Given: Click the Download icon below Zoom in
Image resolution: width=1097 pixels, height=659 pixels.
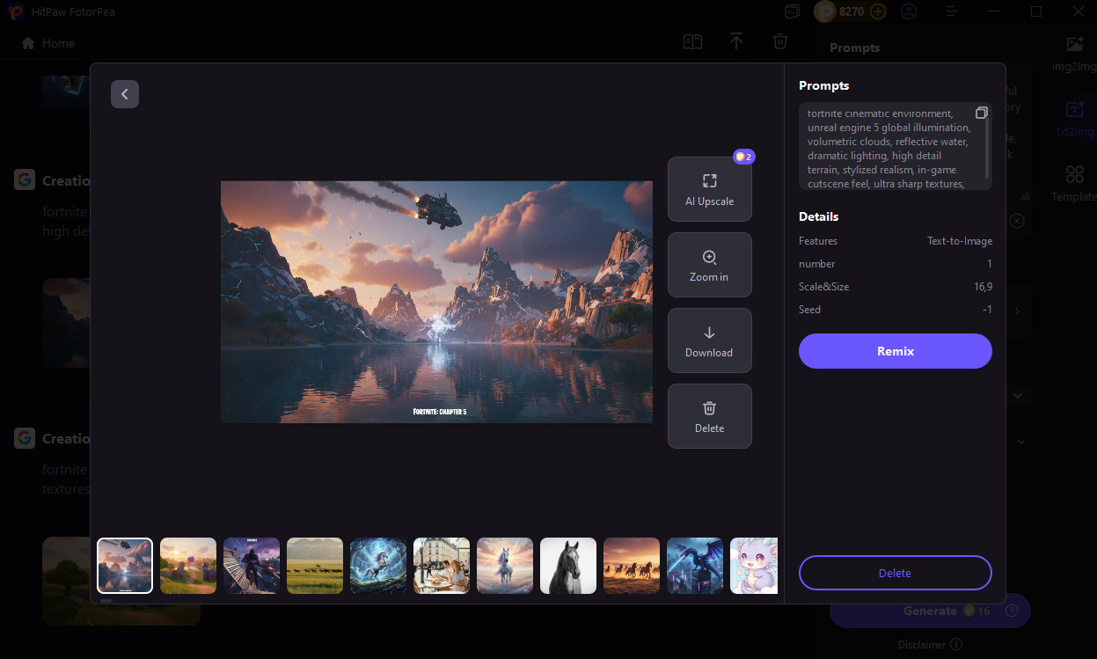Looking at the screenshot, I should [709, 333].
